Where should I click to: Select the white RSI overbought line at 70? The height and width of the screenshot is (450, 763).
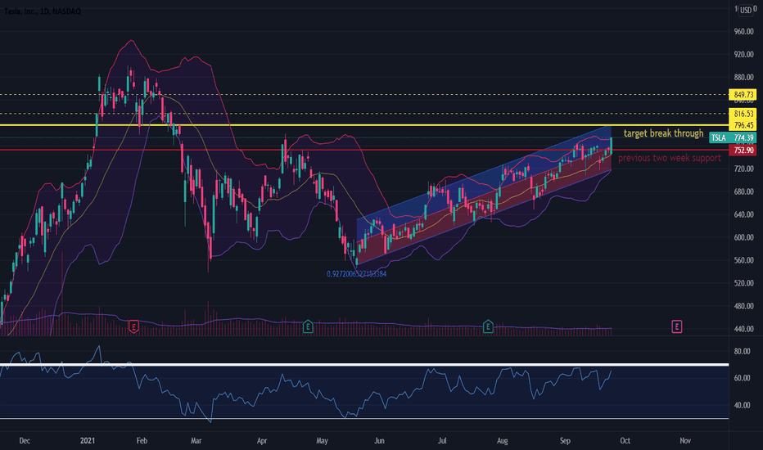364,364
